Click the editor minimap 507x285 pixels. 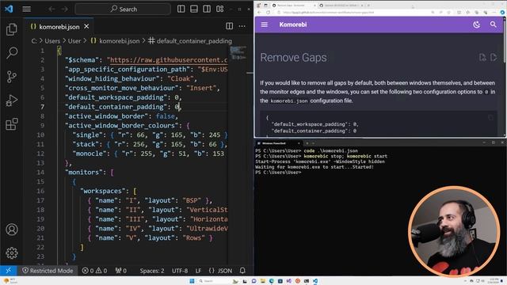click(x=238, y=53)
